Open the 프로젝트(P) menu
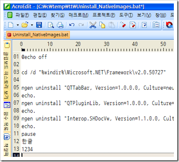179x162 pixels. point(104,15)
